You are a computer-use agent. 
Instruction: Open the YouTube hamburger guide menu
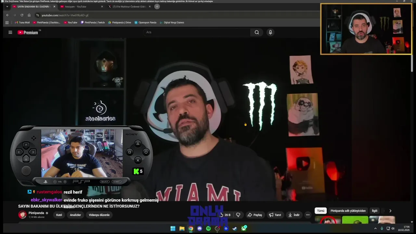point(10,32)
